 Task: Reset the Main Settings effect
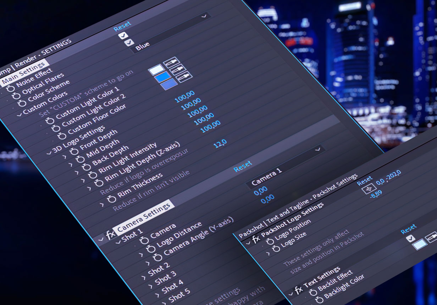click(x=122, y=26)
